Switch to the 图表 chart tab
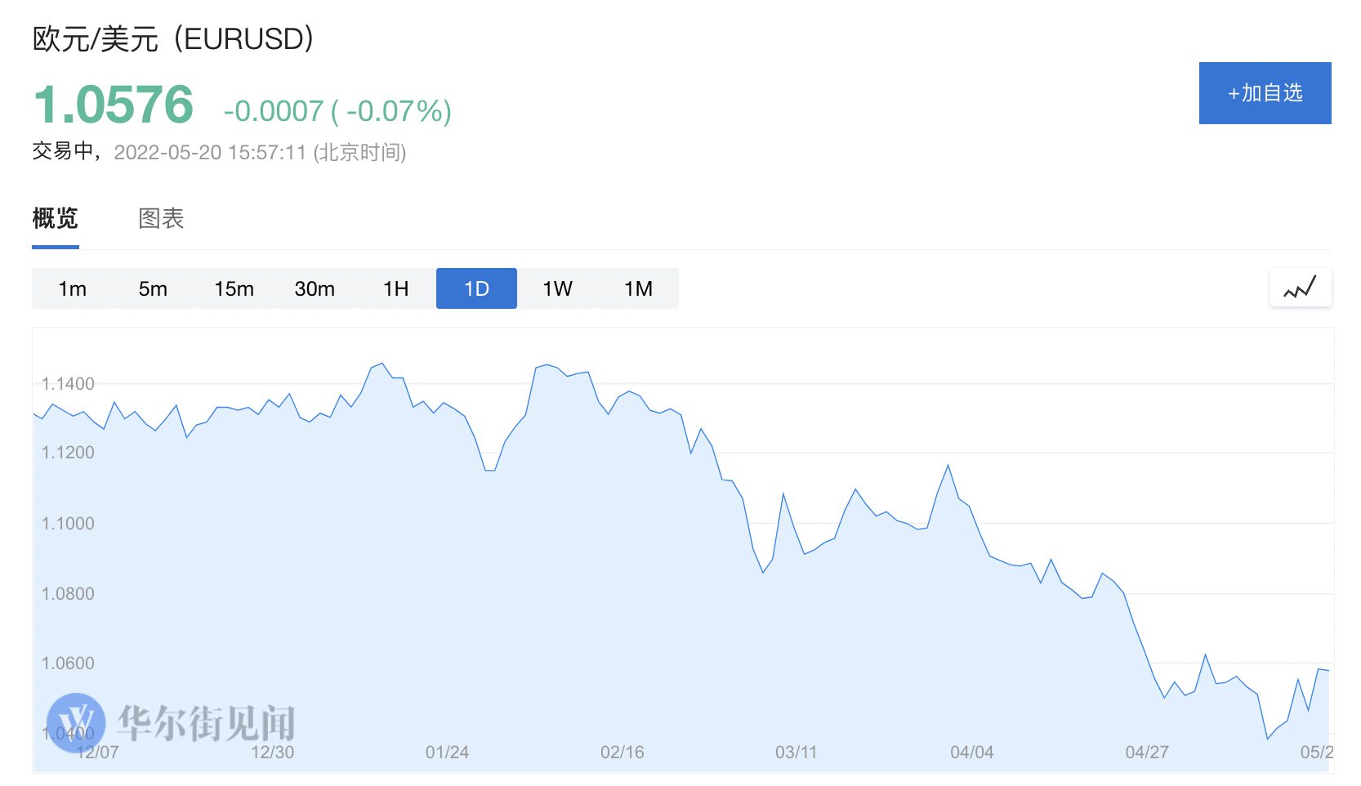 (161, 218)
